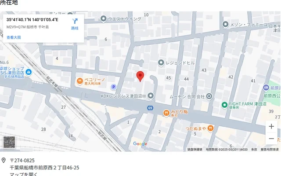281x176 pixels.
Task: Click the メゾン・ファミーユ place marker
Action: coord(225,25)
